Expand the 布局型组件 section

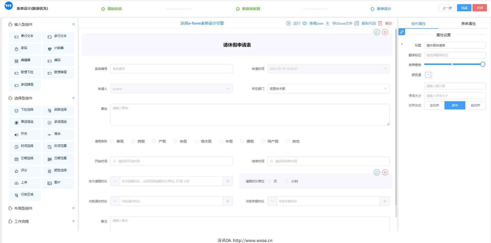pyautogui.click(x=73, y=208)
